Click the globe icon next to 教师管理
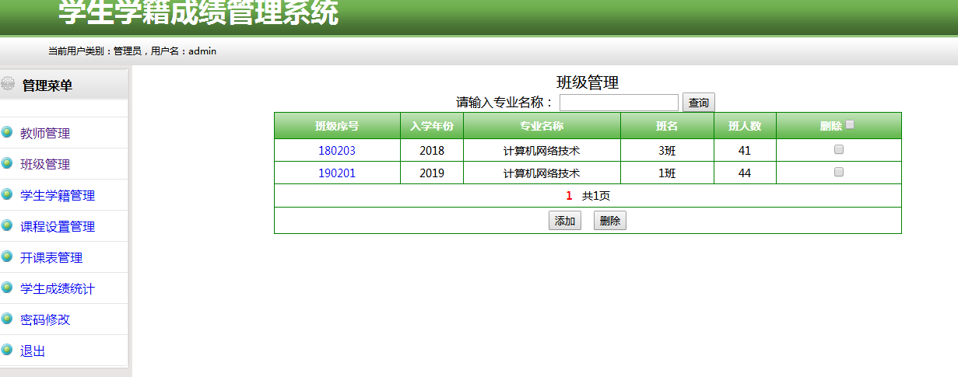Image resolution: width=958 pixels, height=377 pixels. click(x=7, y=132)
